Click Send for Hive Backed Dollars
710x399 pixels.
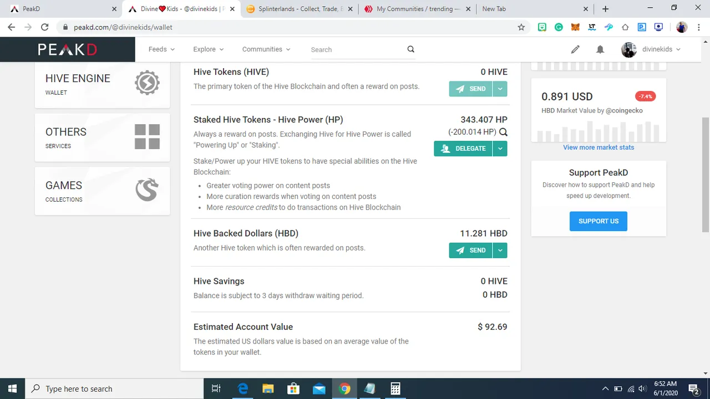(x=471, y=250)
